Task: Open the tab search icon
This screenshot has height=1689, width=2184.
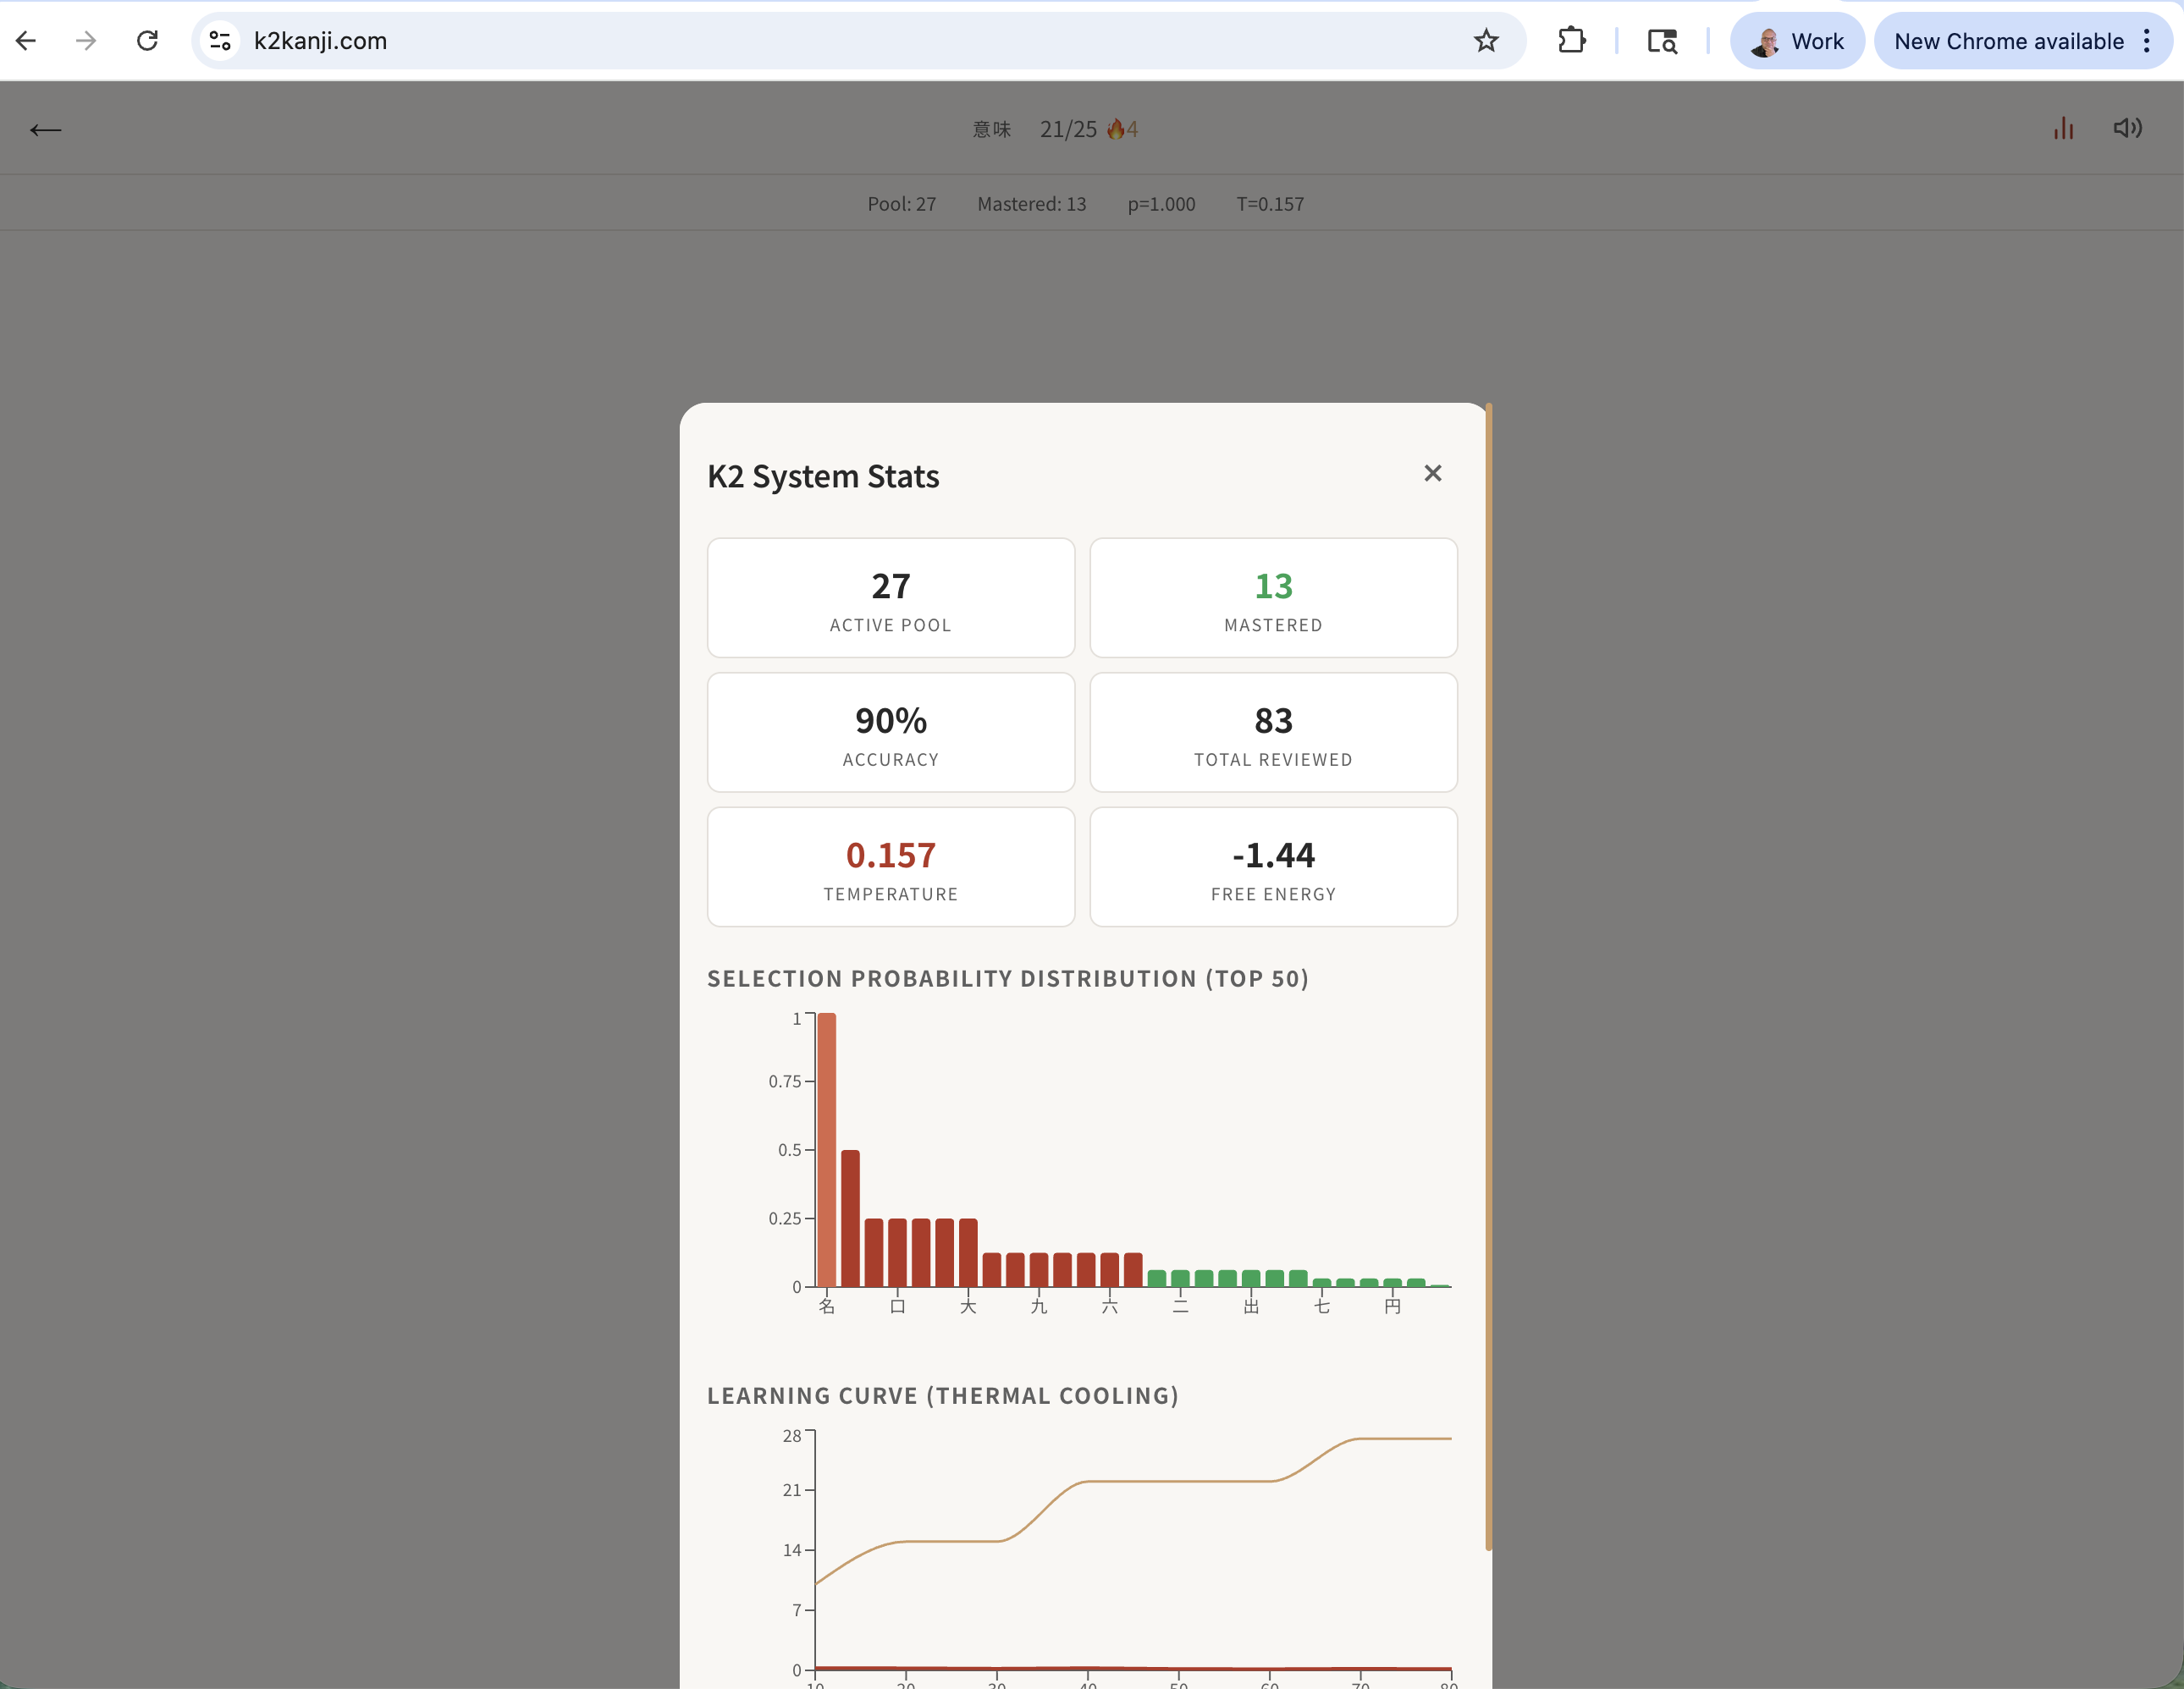Action: [1662, 41]
